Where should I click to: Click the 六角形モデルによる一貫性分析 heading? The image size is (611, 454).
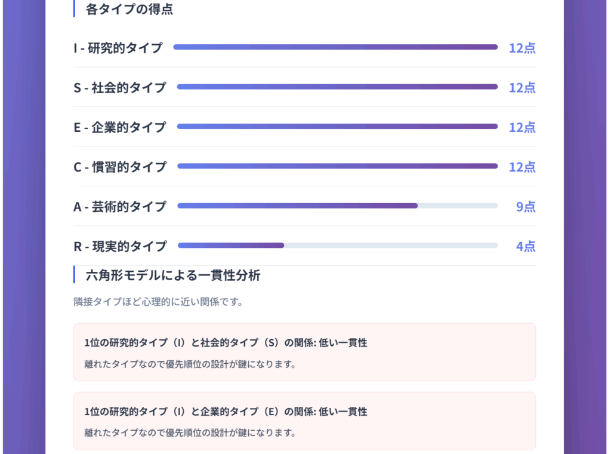(x=173, y=275)
